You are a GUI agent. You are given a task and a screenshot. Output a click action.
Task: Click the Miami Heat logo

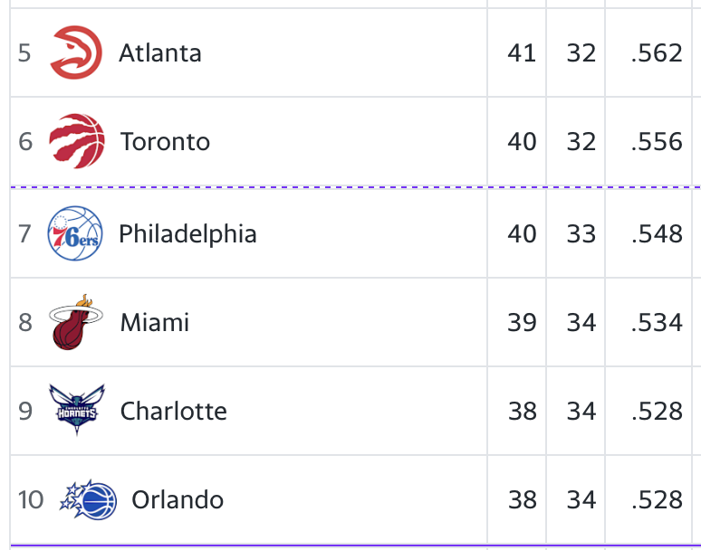click(75, 322)
